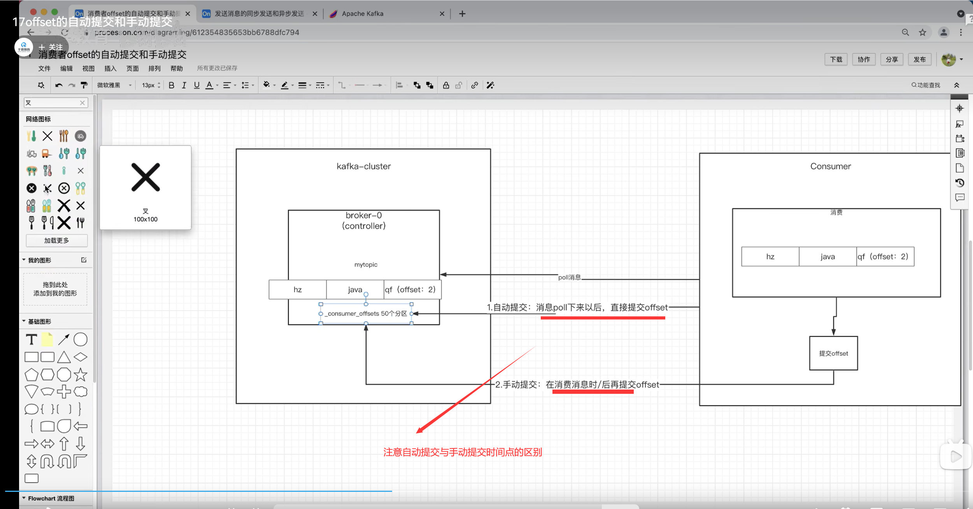Open the version history panel icon

960,183
